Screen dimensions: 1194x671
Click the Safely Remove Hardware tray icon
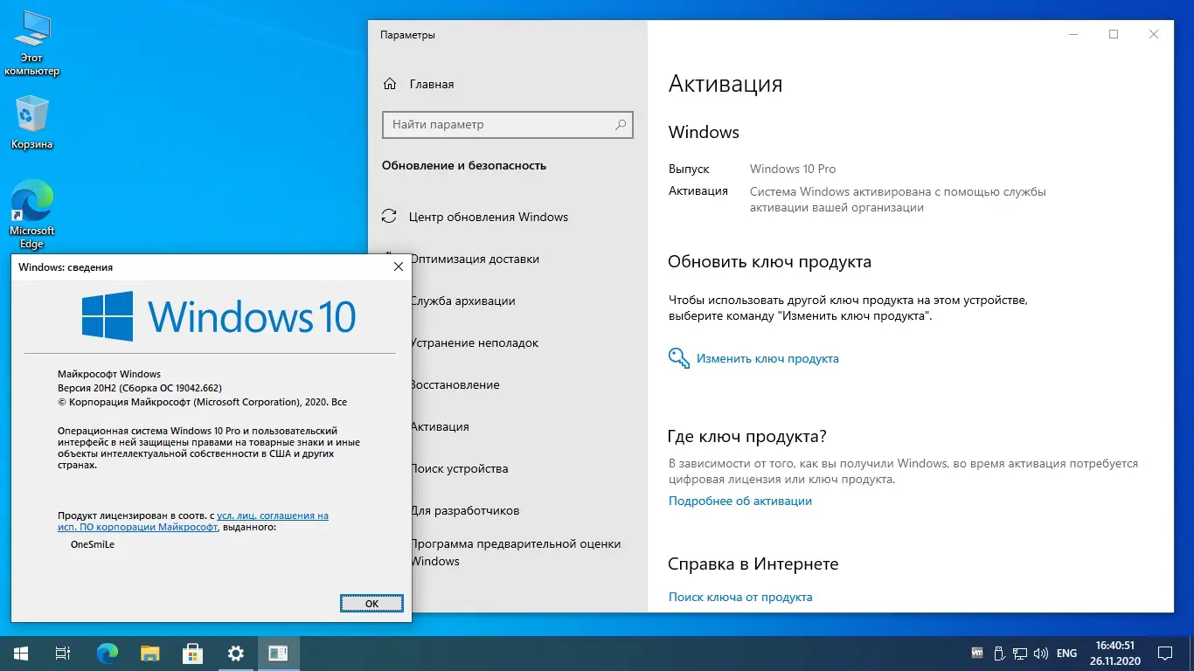(997, 653)
